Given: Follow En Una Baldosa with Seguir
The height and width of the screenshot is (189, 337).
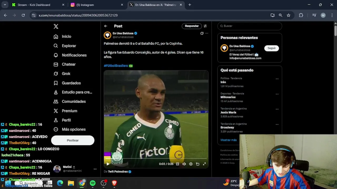Looking at the screenshot, I should coord(271,48).
